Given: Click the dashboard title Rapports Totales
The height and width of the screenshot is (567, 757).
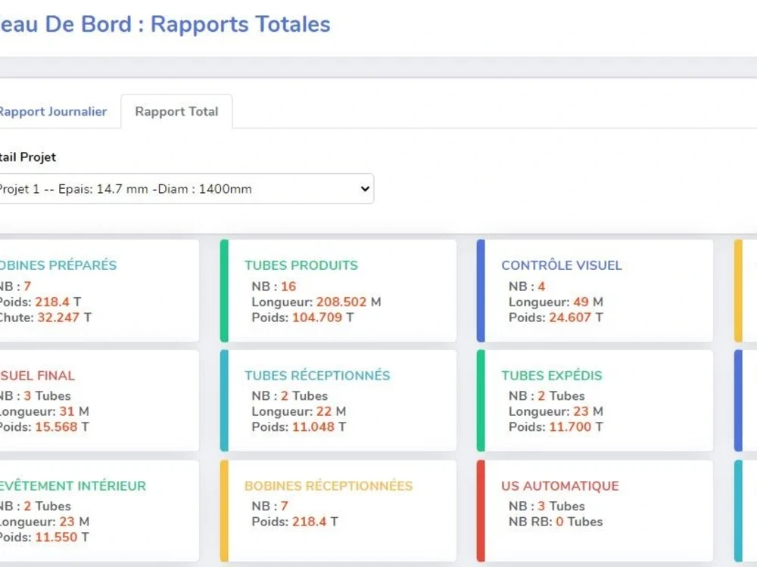Looking at the screenshot, I should [x=241, y=24].
